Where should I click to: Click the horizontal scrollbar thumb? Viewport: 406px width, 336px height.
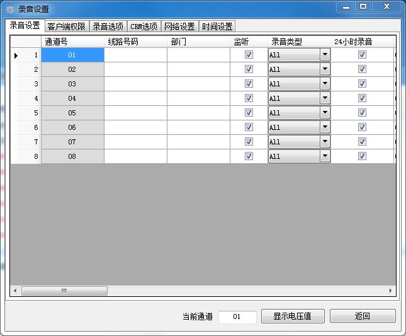pyautogui.click(x=64, y=291)
